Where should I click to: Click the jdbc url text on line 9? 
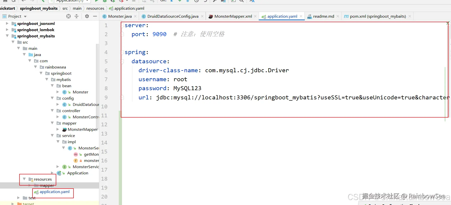coord(302,97)
